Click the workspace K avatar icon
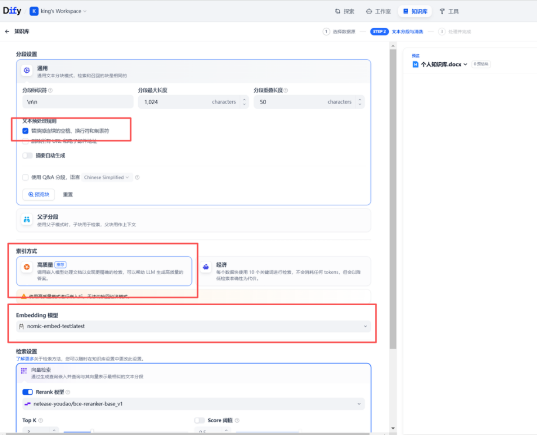 click(x=34, y=11)
